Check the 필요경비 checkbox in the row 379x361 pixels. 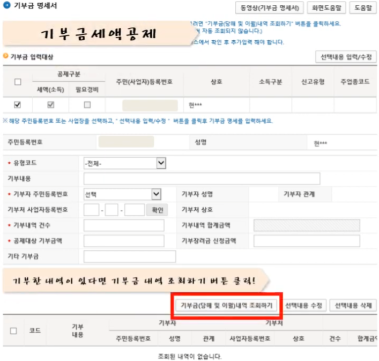[x=87, y=105]
